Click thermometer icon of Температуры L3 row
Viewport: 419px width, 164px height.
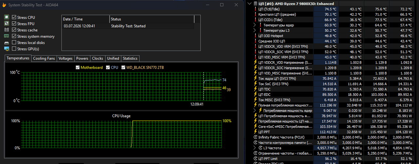coord(261,30)
